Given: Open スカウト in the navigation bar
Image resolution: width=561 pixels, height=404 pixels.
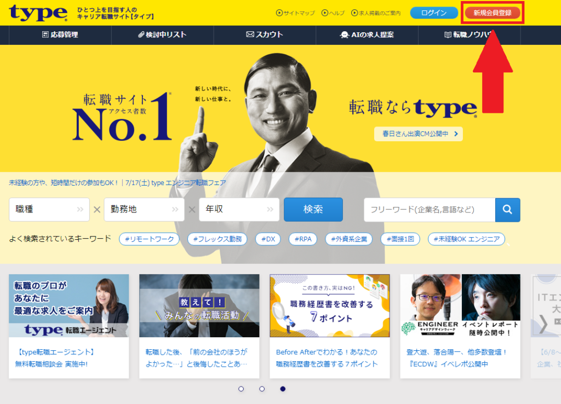Looking at the screenshot, I should (x=265, y=34).
